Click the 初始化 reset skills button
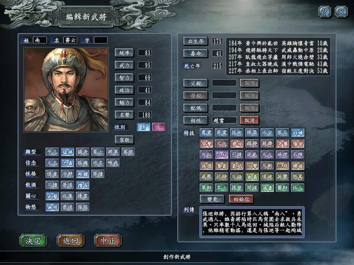The height and width of the screenshot is (265, 354). point(241,199)
